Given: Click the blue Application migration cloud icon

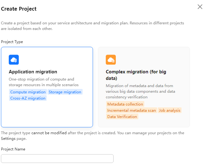Looking at the screenshot, I should pos(14,60).
